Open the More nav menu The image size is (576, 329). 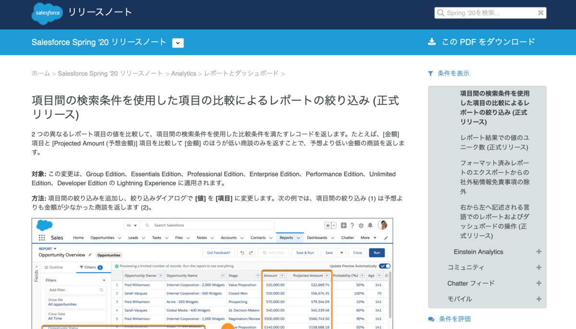368,238
